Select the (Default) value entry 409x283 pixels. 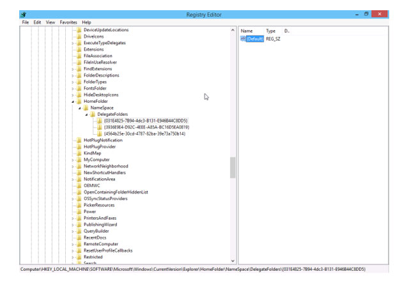(x=255, y=39)
